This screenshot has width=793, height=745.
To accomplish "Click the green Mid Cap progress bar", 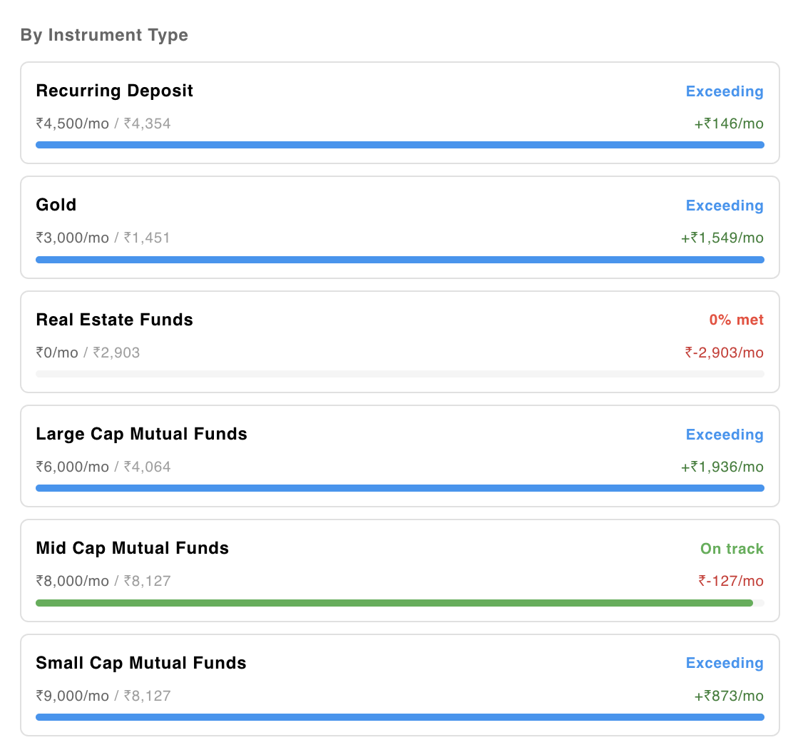I will tap(394, 603).
